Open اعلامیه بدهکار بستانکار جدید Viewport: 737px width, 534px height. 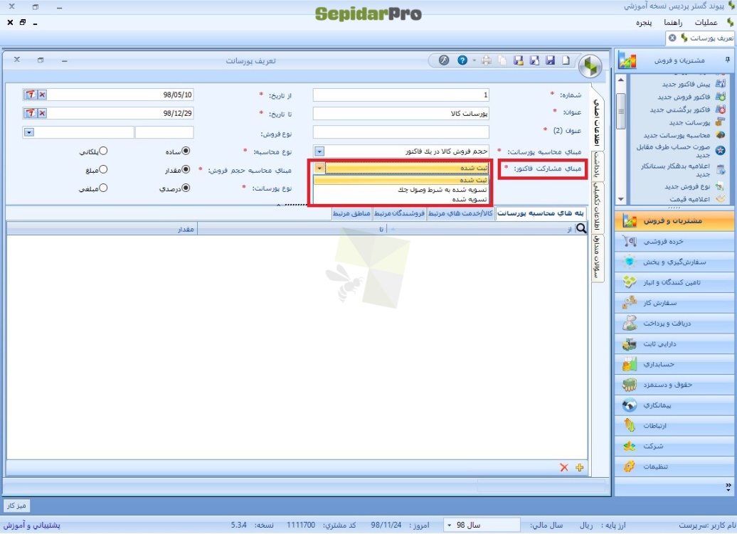click(683, 170)
